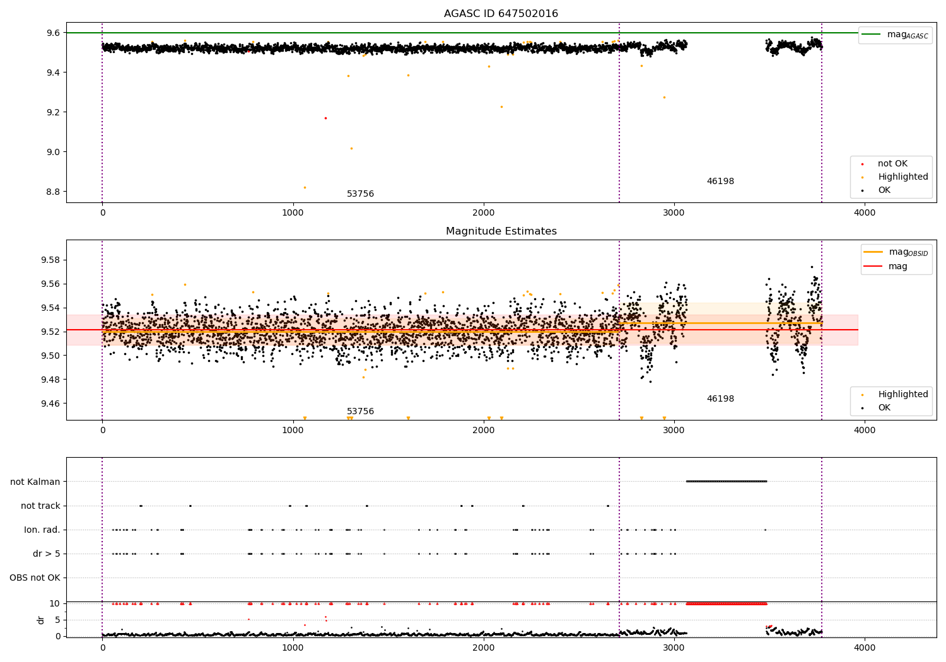Screen dimensions: 946x662
Task: Click the 9.2 y-axis tick label
Action: 53,112
